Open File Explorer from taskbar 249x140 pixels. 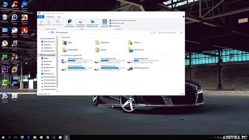point(35,137)
